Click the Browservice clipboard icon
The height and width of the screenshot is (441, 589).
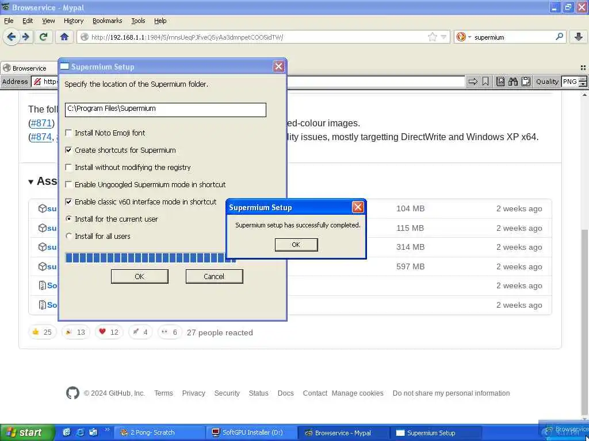click(526, 82)
